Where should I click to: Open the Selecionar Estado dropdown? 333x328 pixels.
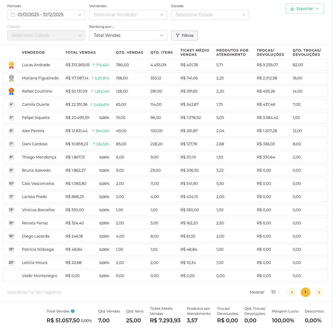(x=210, y=15)
